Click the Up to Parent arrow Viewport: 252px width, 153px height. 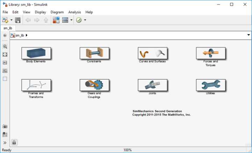[46, 20]
